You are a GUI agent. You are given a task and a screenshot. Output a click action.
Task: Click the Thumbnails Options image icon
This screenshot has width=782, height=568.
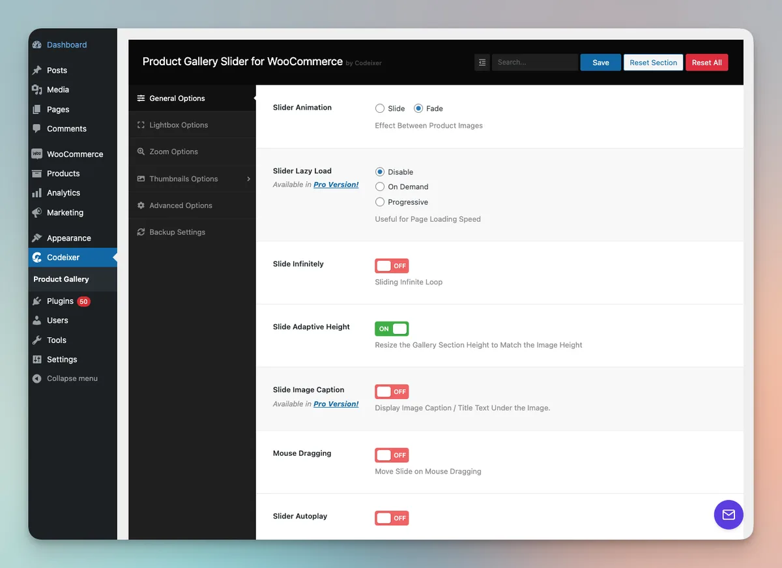coord(141,179)
